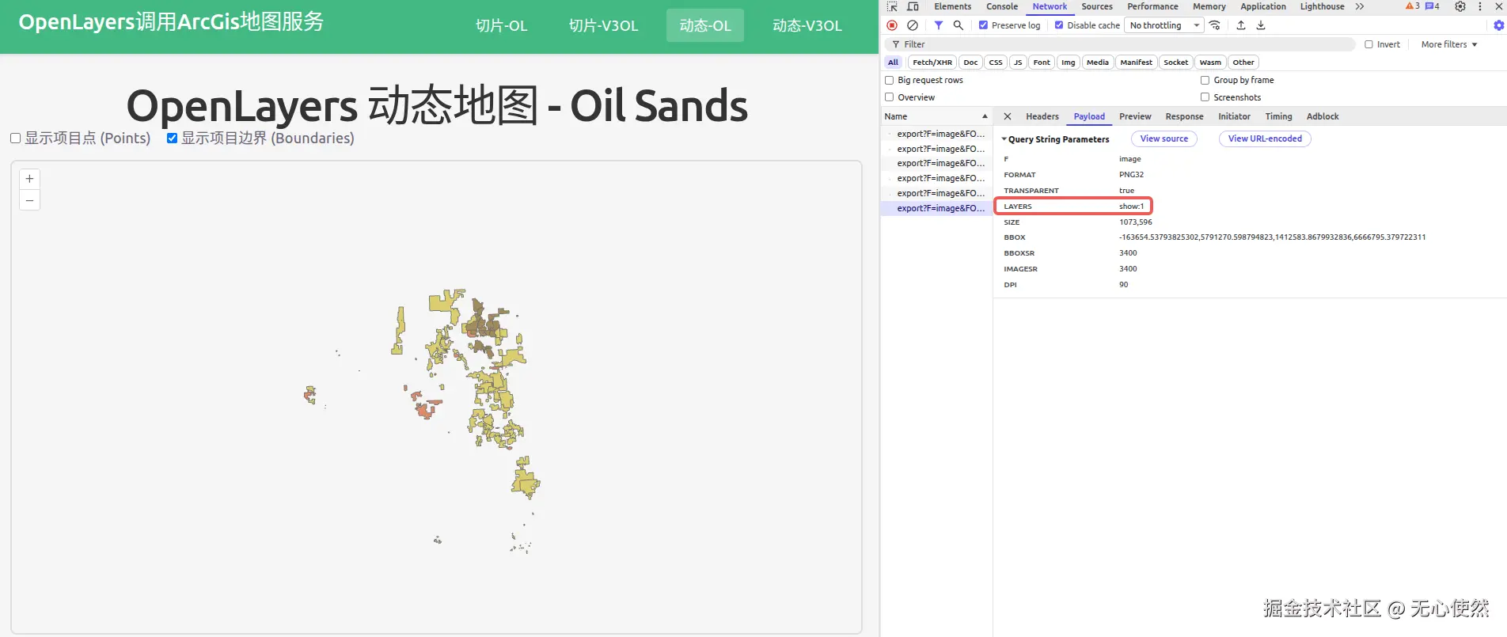Toggle the device toolbar icon
Viewport: 1507px width, 637px height.
pyautogui.click(x=913, y=6)
